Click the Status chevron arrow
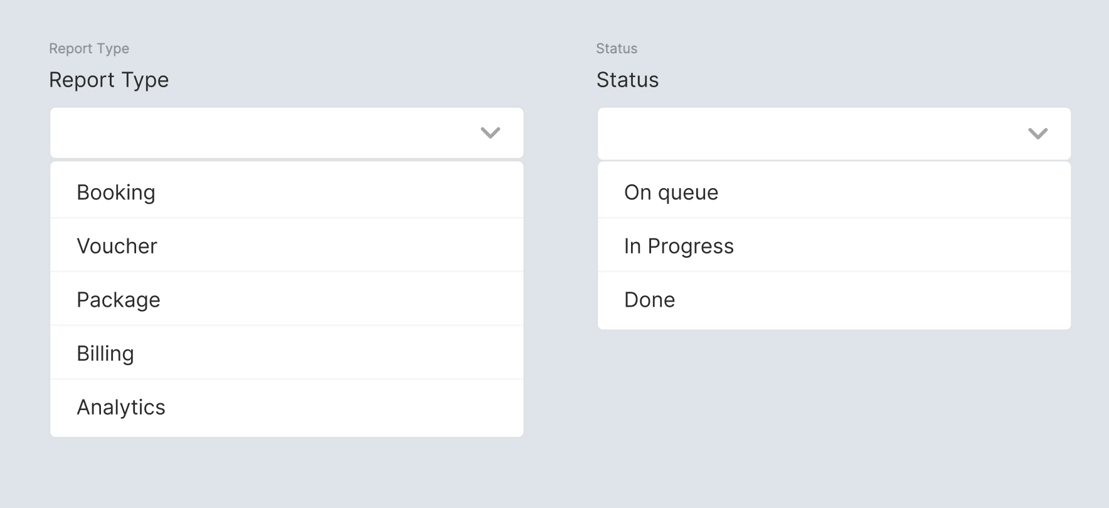Image resolution: width=1109 pixels, height=508 pixels. (1037, 134)
